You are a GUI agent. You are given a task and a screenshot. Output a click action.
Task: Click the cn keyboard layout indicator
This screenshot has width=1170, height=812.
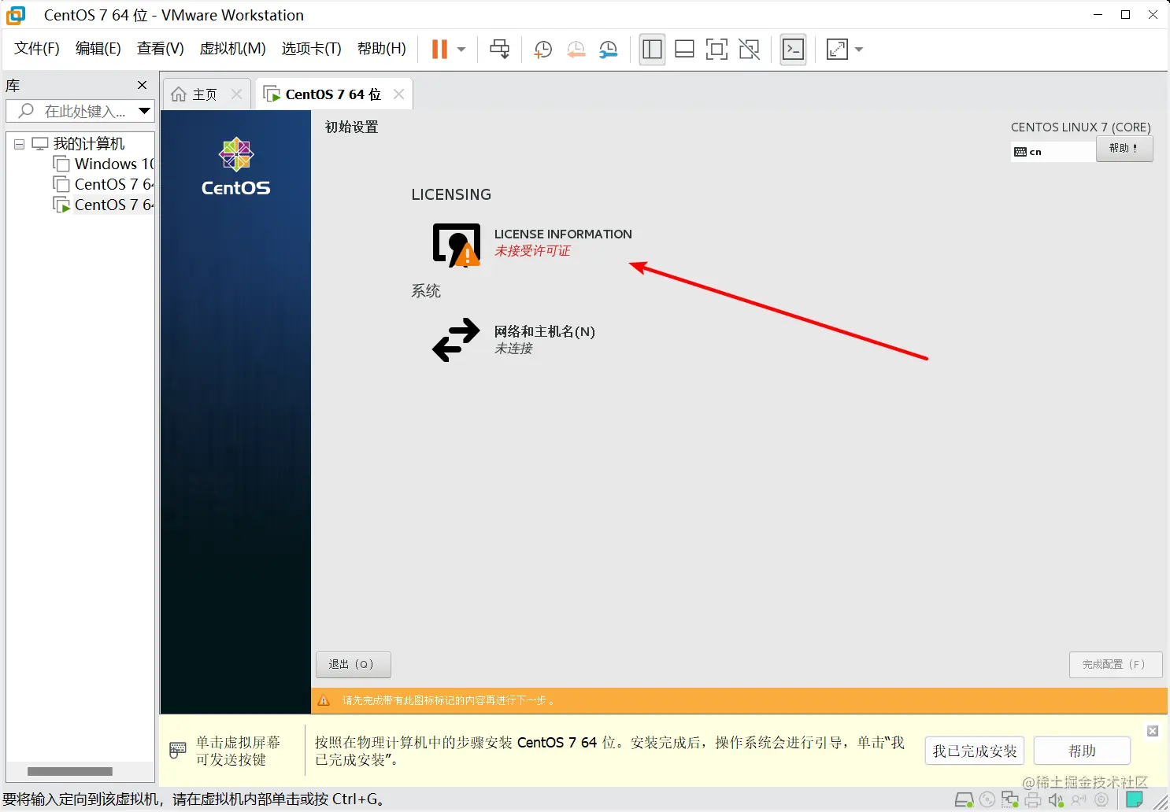point(1053,151)
